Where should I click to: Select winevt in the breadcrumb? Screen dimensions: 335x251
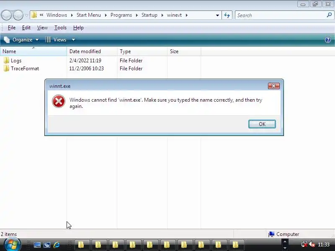pos(174,15)
